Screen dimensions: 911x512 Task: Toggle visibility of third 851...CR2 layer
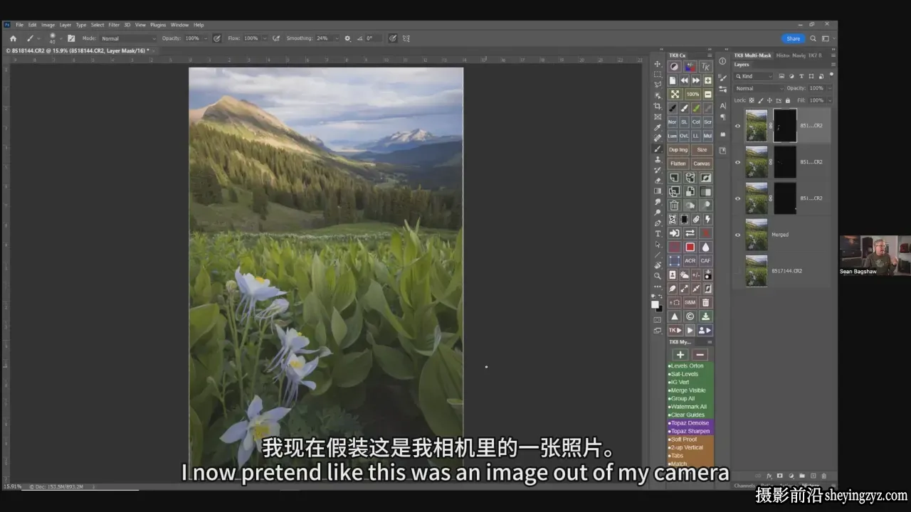click(737, 198)
